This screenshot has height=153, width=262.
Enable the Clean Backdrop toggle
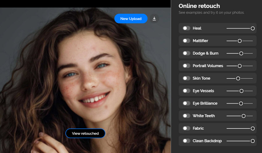tap(186, 141)
